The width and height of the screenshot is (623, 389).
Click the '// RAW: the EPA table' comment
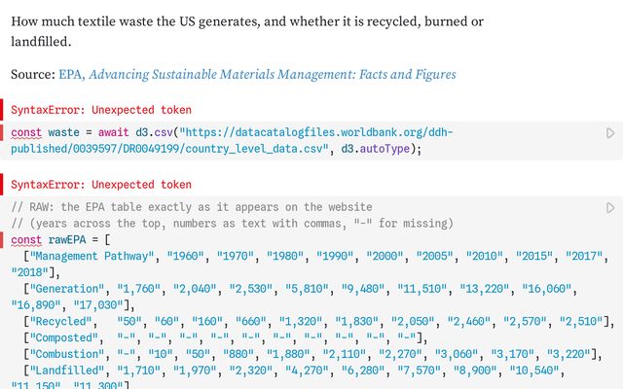coord(192,207)
